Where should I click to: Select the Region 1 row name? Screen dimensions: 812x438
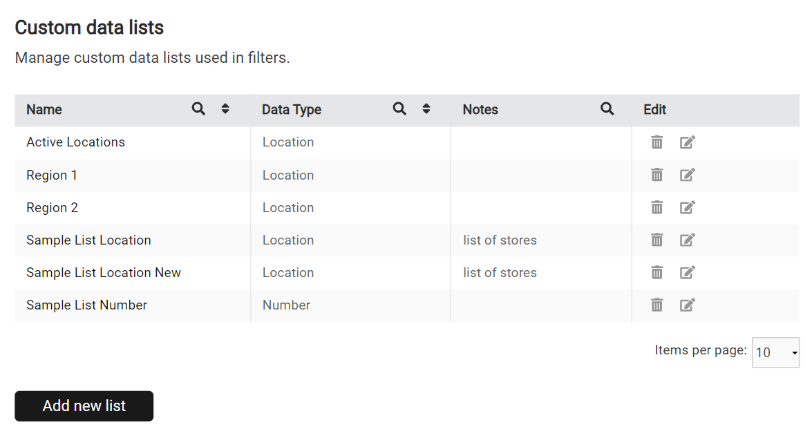click(52, 175)
